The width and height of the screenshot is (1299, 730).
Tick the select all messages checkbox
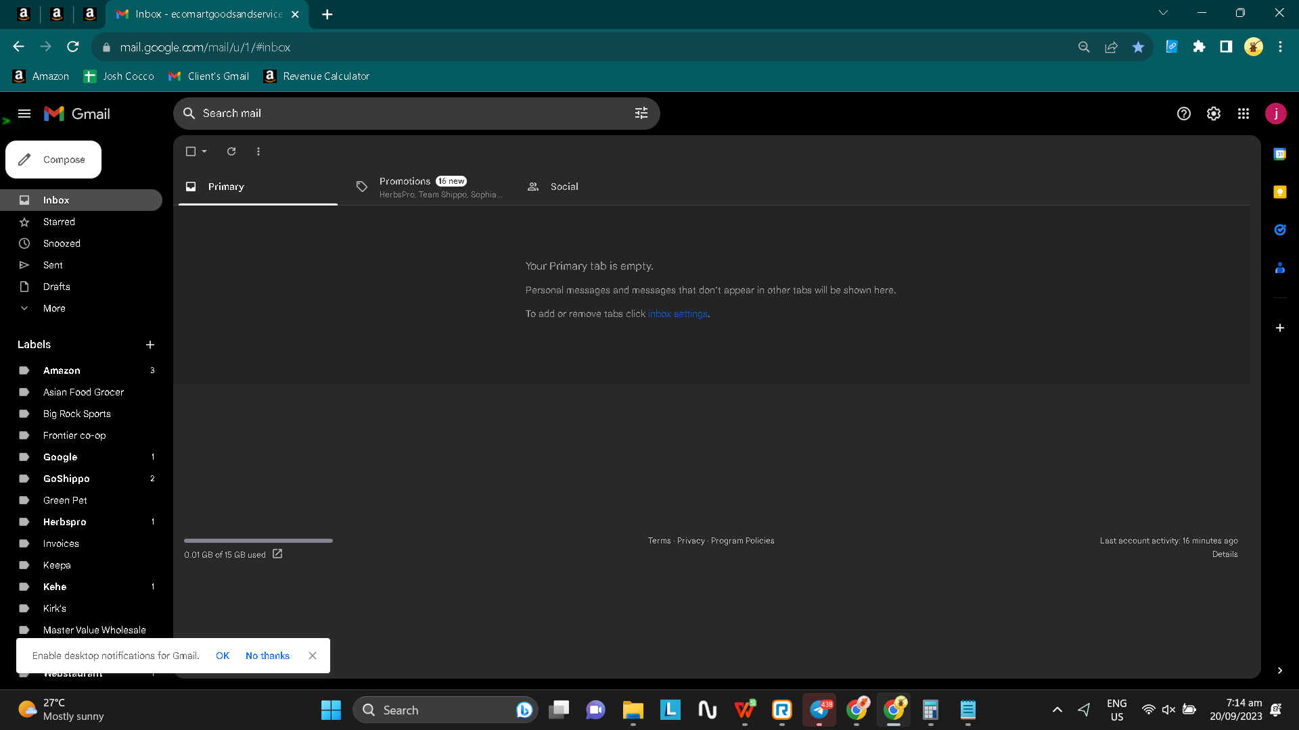(x=191, y=151)
